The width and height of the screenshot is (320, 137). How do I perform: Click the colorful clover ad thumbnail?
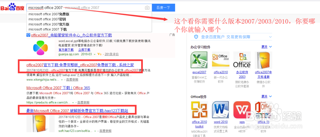[x=40, y=47]
